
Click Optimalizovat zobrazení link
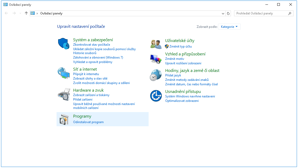tap(182, 101)
